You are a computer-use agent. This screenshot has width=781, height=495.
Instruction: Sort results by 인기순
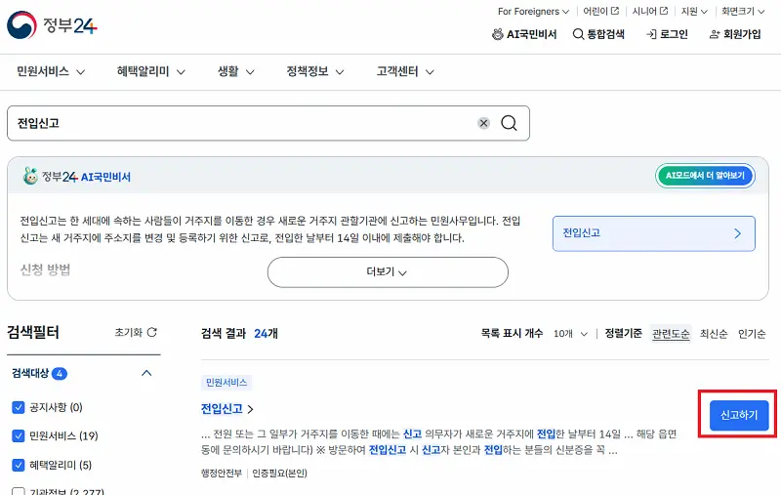click(x=752, y=333)
